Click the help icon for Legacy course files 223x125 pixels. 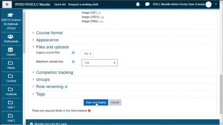pos(73,52)
